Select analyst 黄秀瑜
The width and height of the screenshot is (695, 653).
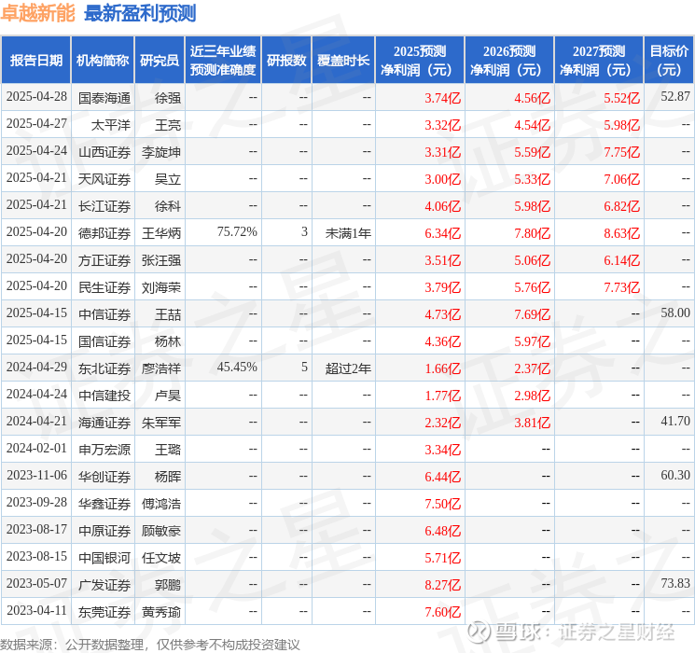(161, 612)
